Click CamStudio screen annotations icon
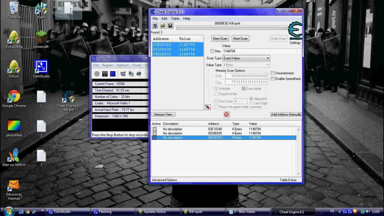 pyautogui.click(x=131, y=74)
